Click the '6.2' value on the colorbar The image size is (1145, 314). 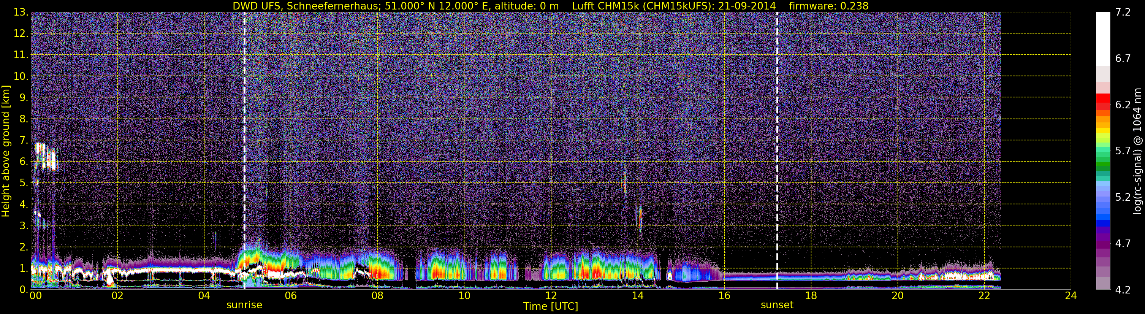1123,105
